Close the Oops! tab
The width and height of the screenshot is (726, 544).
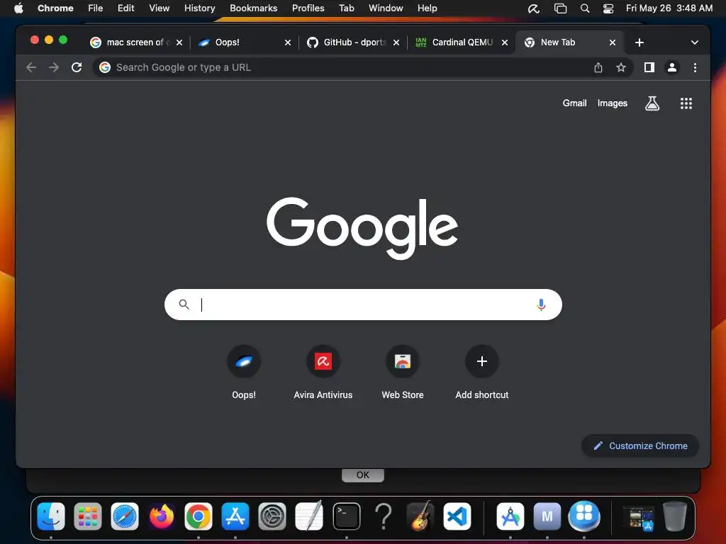(288, 42)
